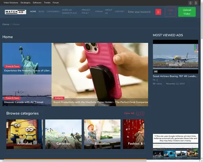Go to the Blog menu item

pyautogui.click(x=41, y=11)
